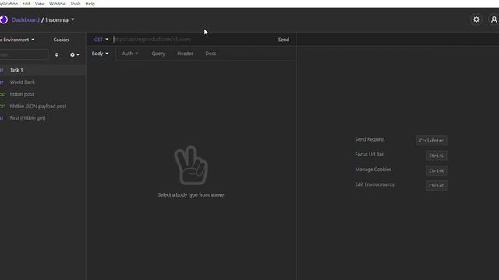Viewport: 499px width, 280px height.
Task: Open the No Environment dropdown
Action: [x=17, y=40]
